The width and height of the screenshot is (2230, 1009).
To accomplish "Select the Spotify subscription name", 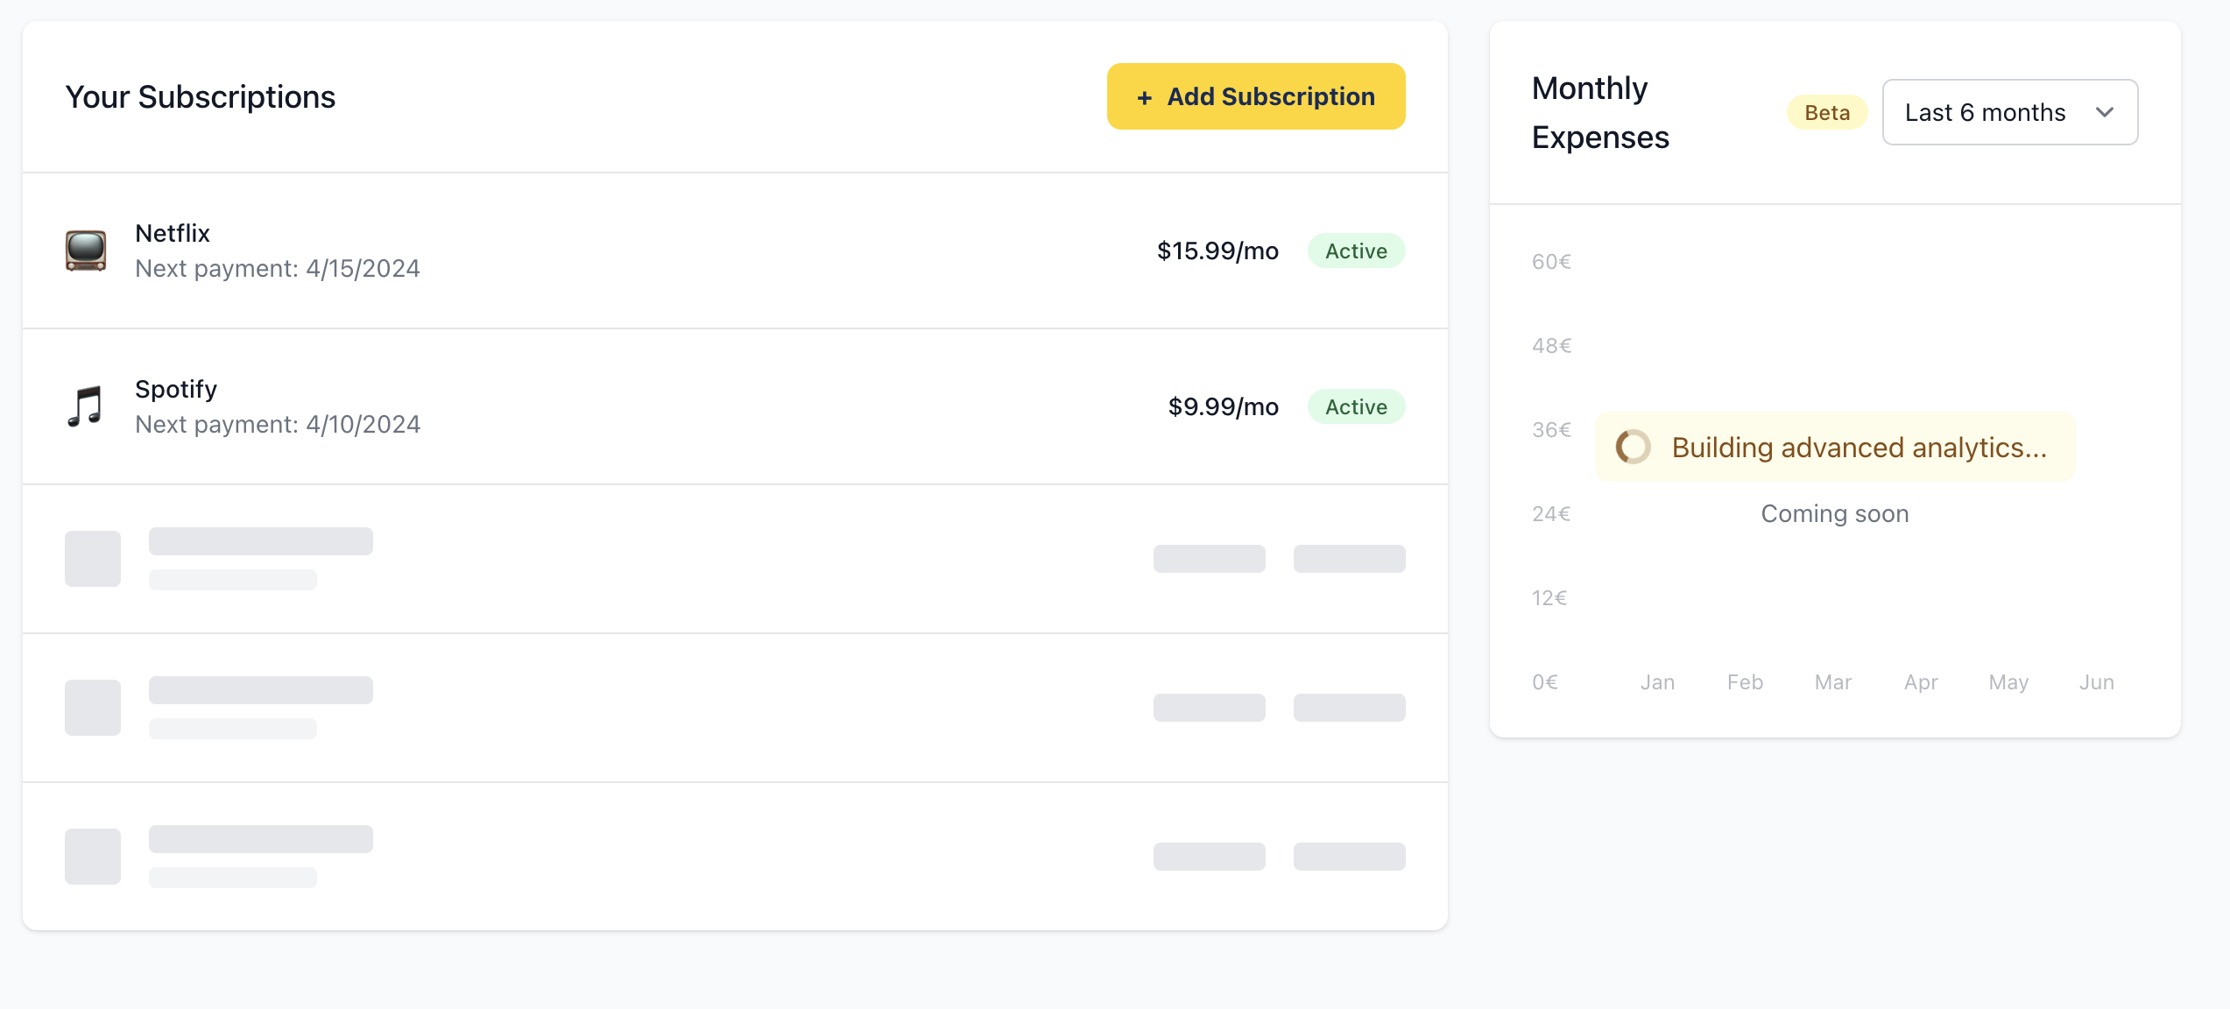I will (176, 389).
